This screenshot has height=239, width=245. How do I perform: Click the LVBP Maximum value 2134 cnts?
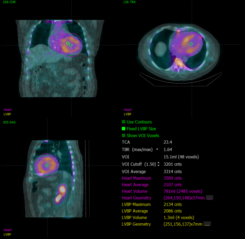click(173, 204)
